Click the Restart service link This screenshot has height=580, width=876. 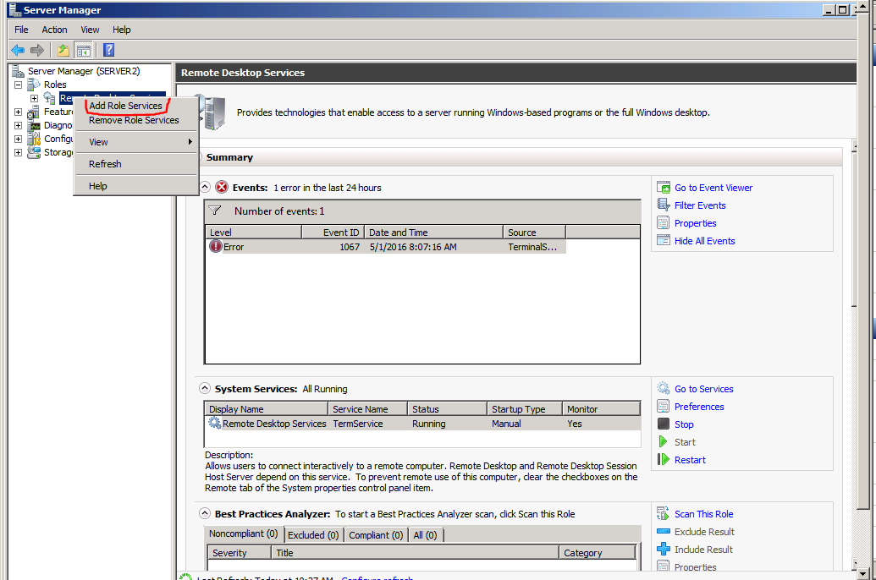pos(690,459)
